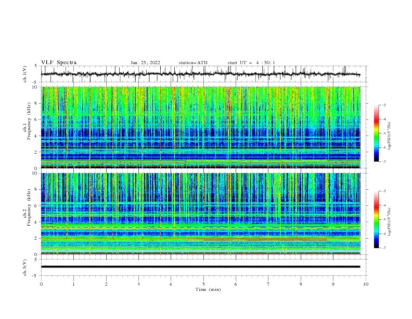This screenshot has width=412, height=319.
Task: Click the ch.1 voltage waveform trace
Action: coord(200,74)
